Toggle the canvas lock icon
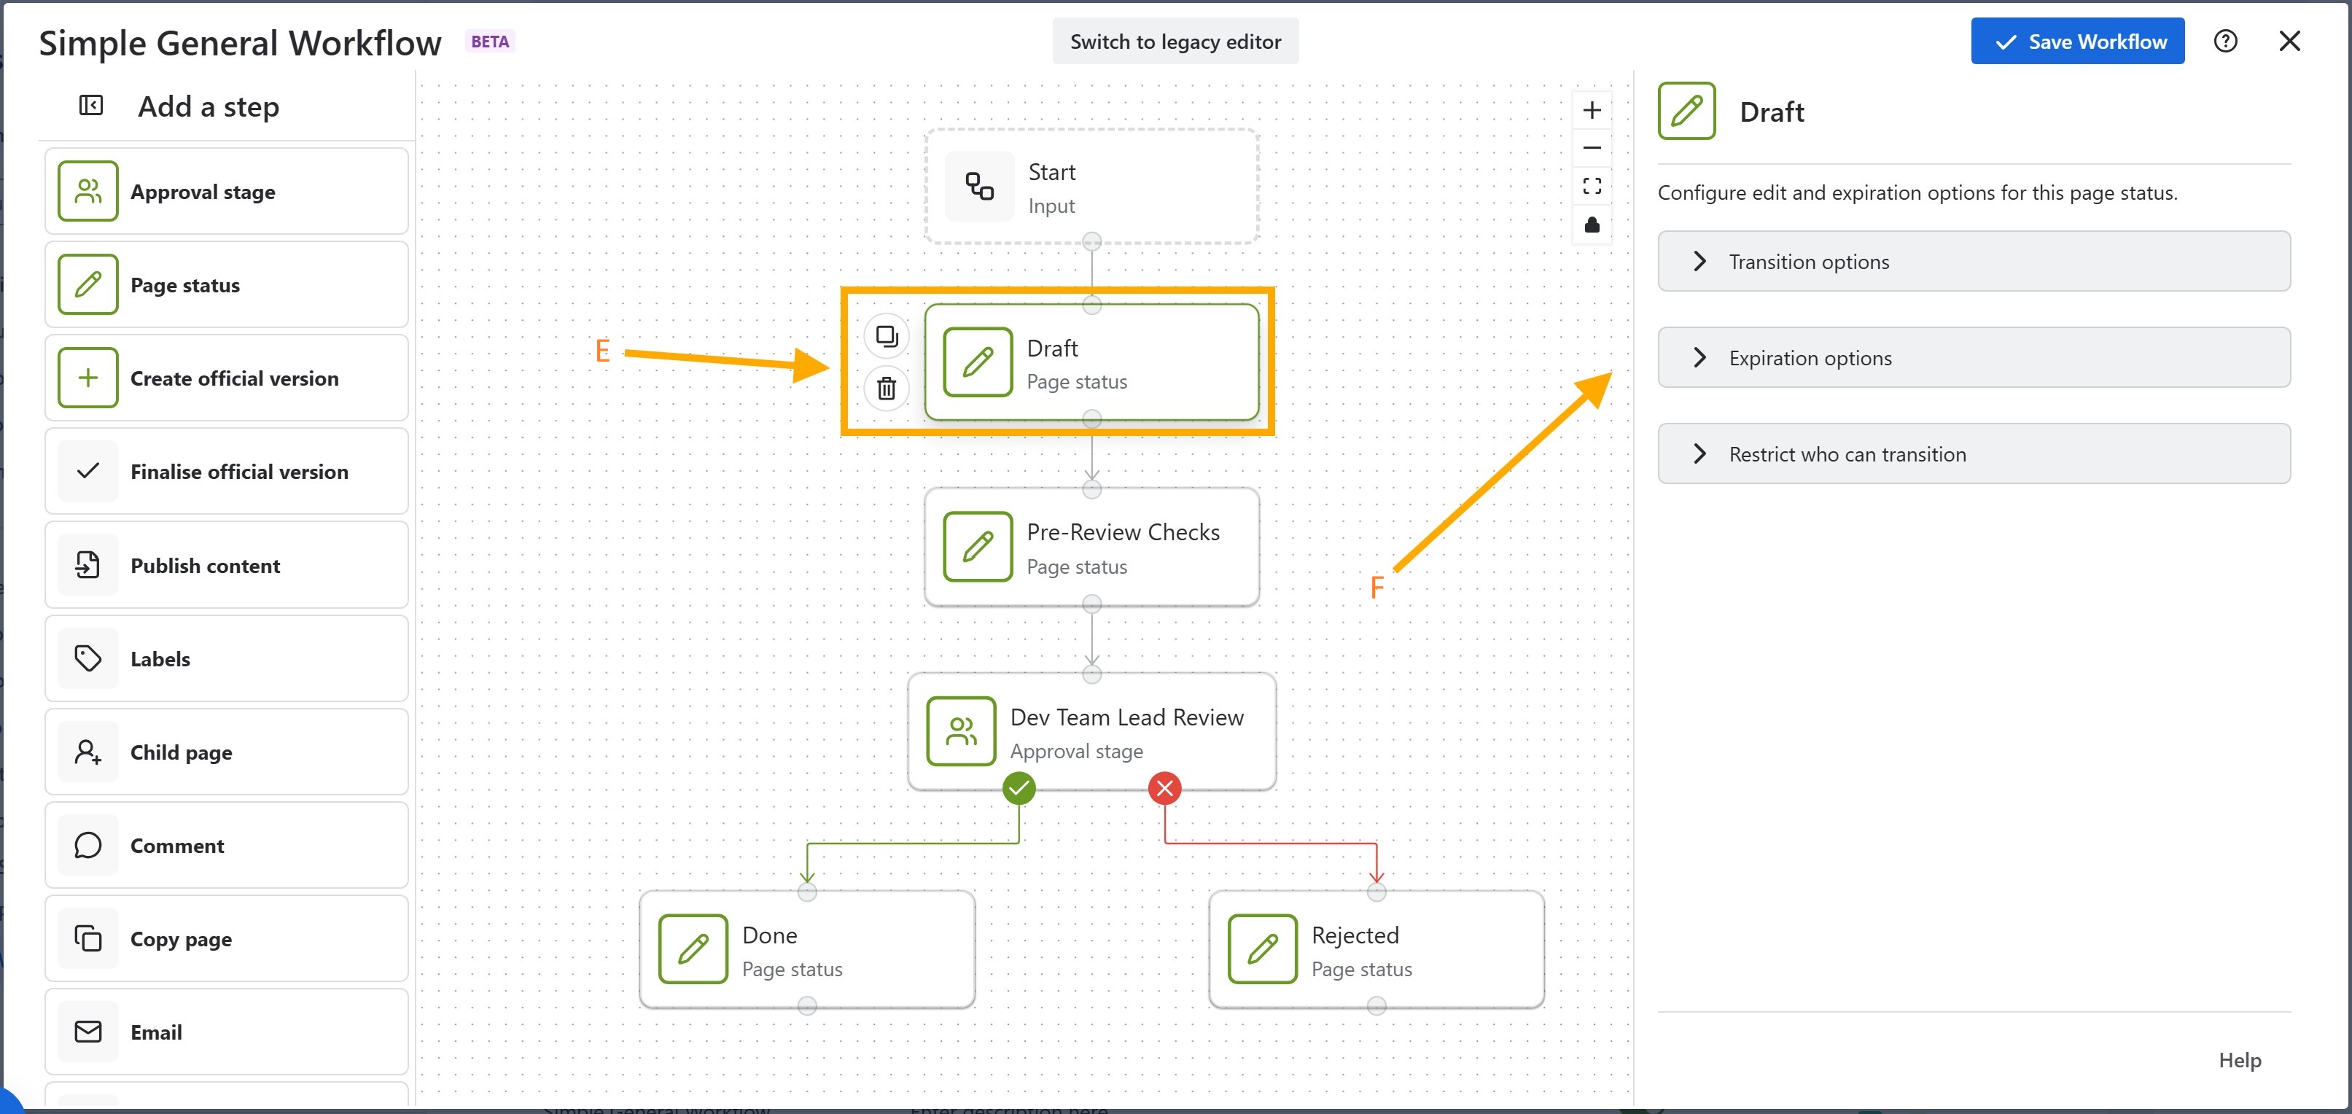The width and height of the screenshot is (2352, 1114). click(x=1592, y=225)
